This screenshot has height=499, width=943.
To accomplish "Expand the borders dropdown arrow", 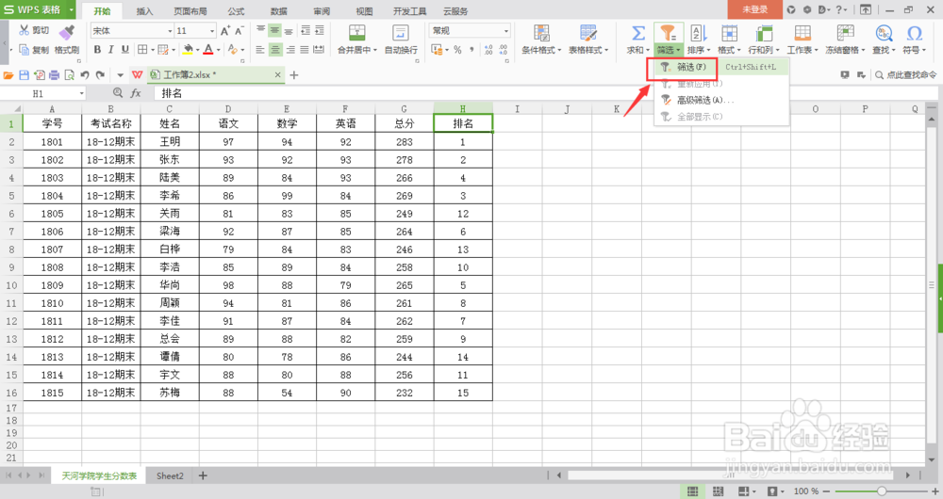I will click(x=152, y=51).
